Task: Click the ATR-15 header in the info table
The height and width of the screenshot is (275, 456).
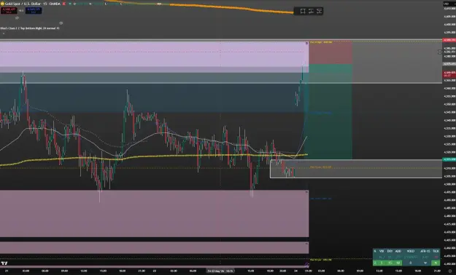Action: 425,251
